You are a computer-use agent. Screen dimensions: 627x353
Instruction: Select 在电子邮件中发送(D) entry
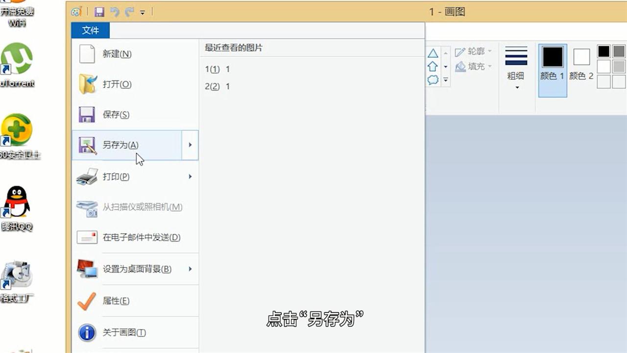click(135, 237)
